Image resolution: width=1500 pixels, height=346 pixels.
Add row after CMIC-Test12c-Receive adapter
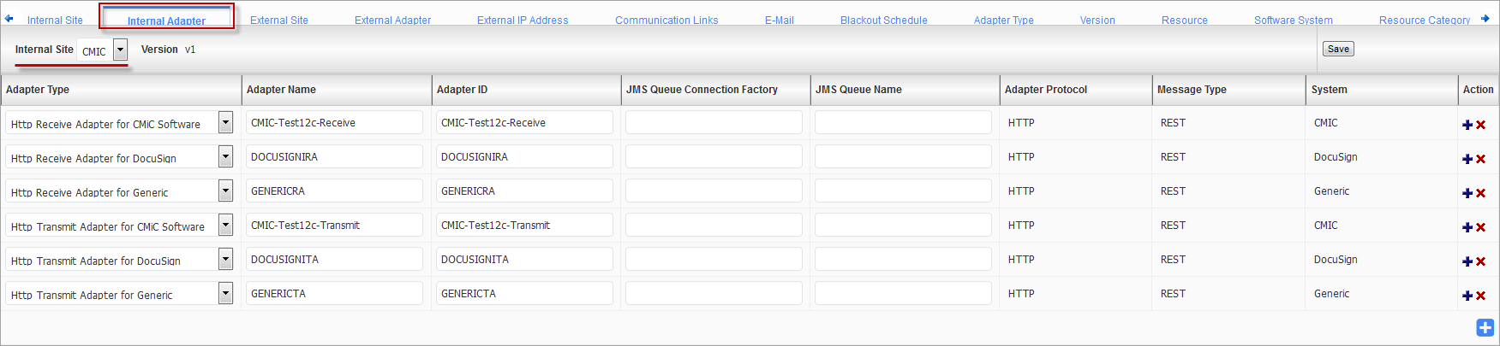[x=1467, y=125]
